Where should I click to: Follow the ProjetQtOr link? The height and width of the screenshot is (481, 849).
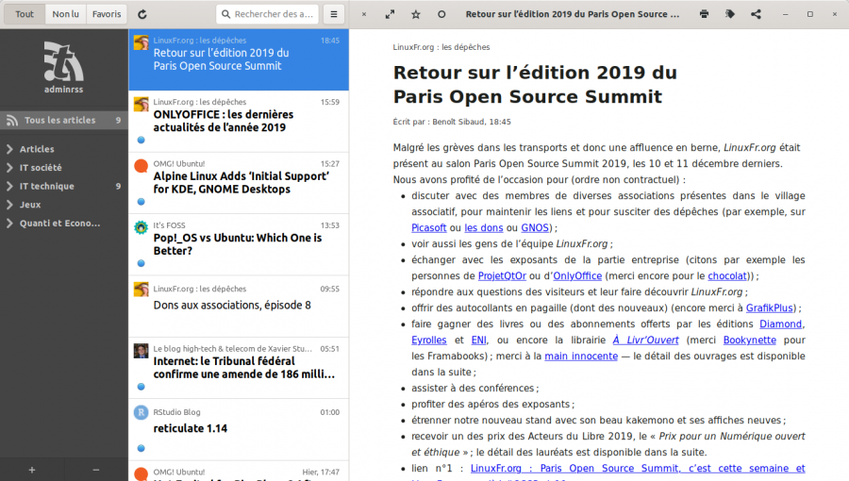point(502,276)
